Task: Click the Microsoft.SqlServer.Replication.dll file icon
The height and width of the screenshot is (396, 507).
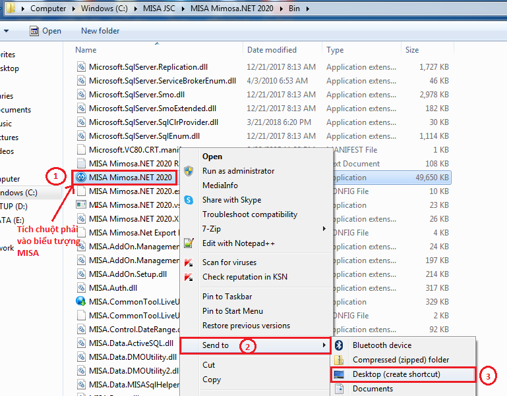Action: click(81, 67)
